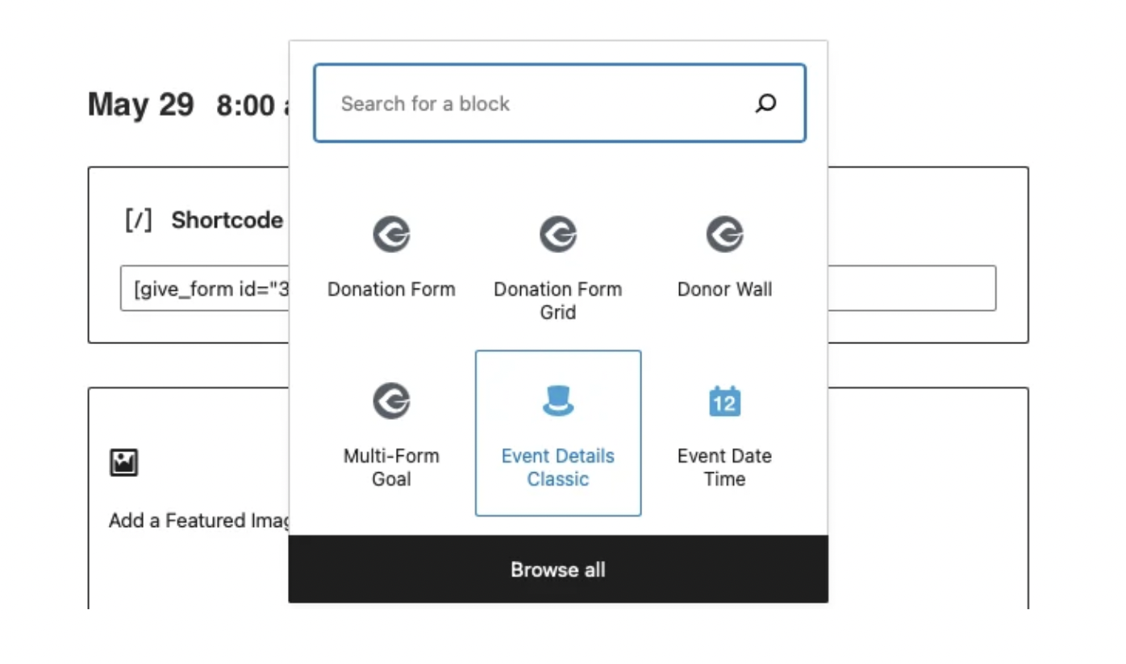Choose the Donation Form Grid block icon

tap(558, 234)
